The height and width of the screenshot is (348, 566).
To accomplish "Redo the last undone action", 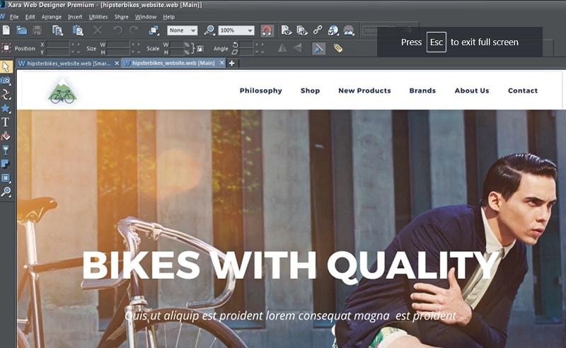I will click(134, 30).
